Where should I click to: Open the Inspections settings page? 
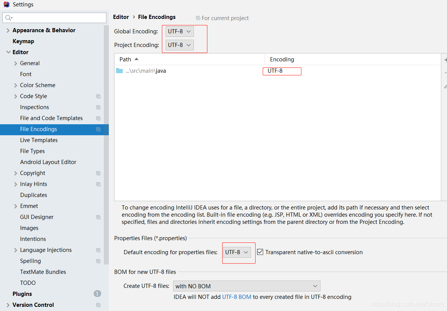[35, 107]
